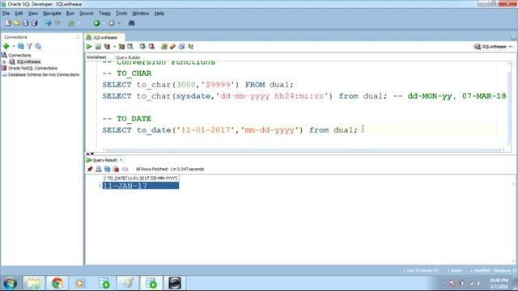
Task: Switch to the Query Builder tab
Action: (128, 57)
